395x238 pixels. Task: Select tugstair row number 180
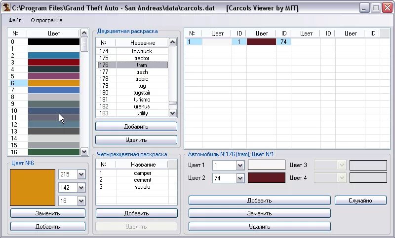[132, 93]
